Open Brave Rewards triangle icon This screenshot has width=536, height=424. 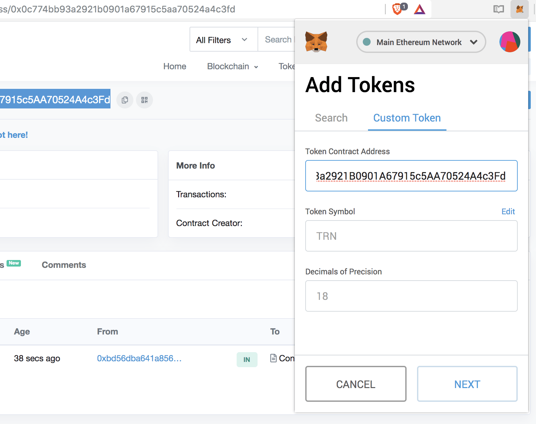point(420,9)
